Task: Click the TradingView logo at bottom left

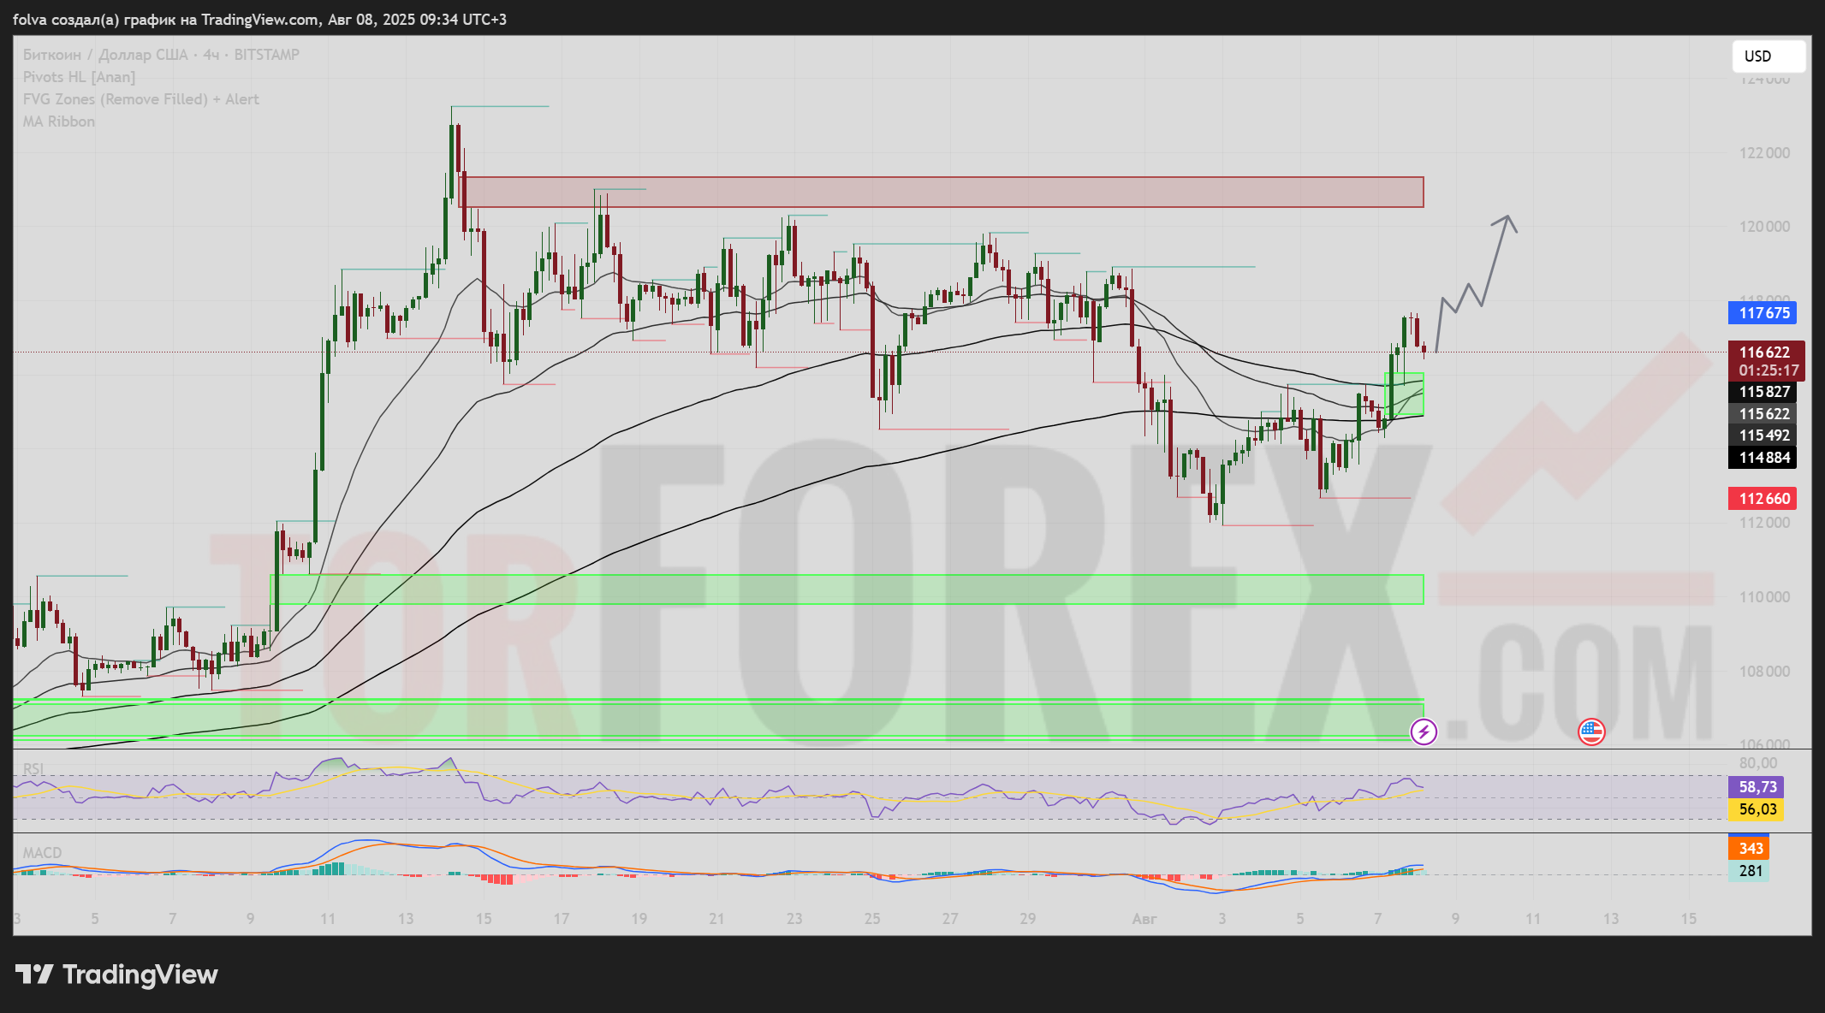Action: tap(117, 974)
